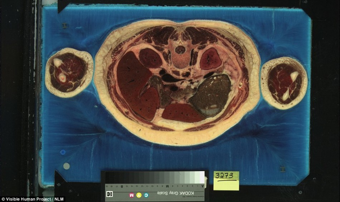
Task: Click the yellow sticky note labeled 3273
Action: pyautogui.click(x=226, y=181)
